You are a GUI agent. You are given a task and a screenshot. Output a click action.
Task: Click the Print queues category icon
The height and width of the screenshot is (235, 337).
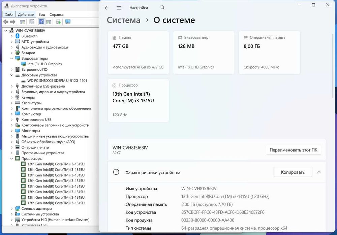(x=18, y=147)
